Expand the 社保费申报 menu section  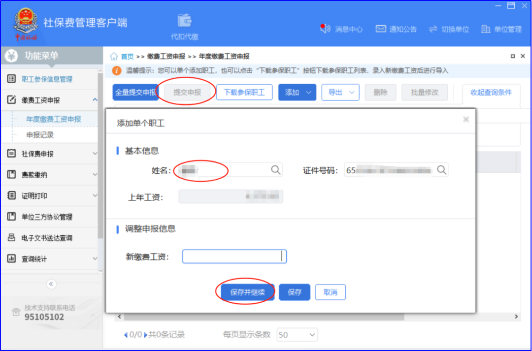point(95,154)
